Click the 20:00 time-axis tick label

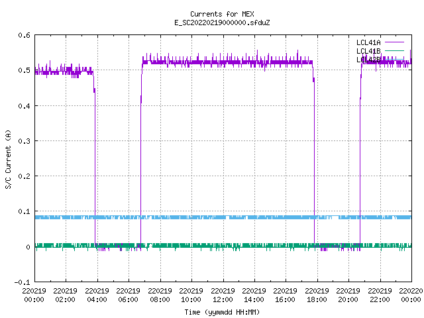click(348, 299)
